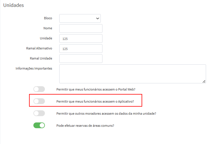Image resolution: width=217 pixels, height=144 pixels.
Task: Click the 'outros moradores' permission label text
Action: pyautogui.click(x=106, y=114)
